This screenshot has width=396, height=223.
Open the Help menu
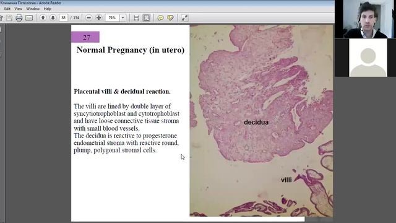tap(48, 9)
